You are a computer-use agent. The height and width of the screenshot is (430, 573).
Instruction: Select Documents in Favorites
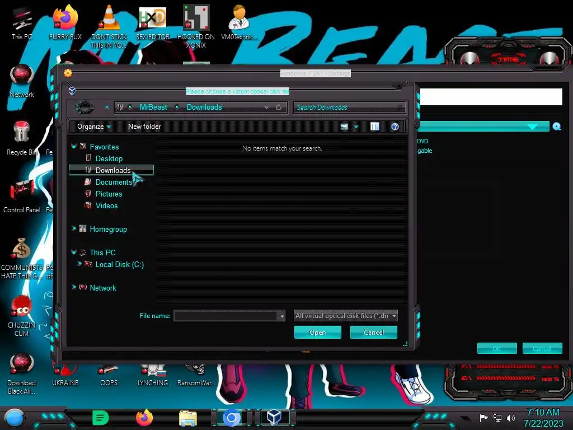pos(114,182)
